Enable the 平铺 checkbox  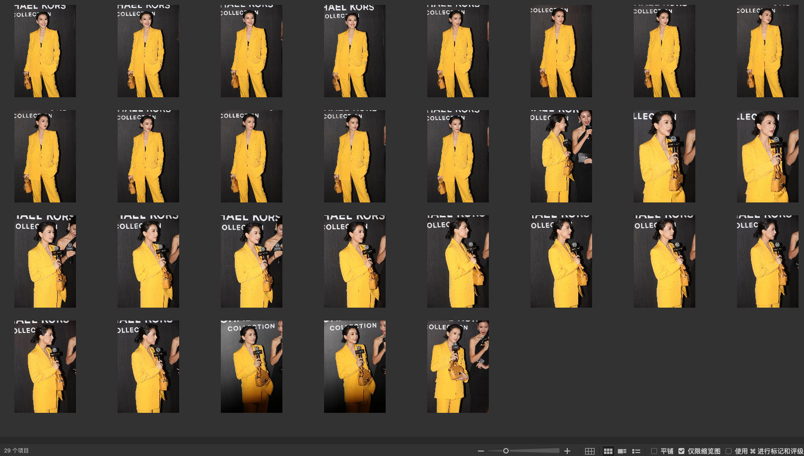tap(654, 451)
